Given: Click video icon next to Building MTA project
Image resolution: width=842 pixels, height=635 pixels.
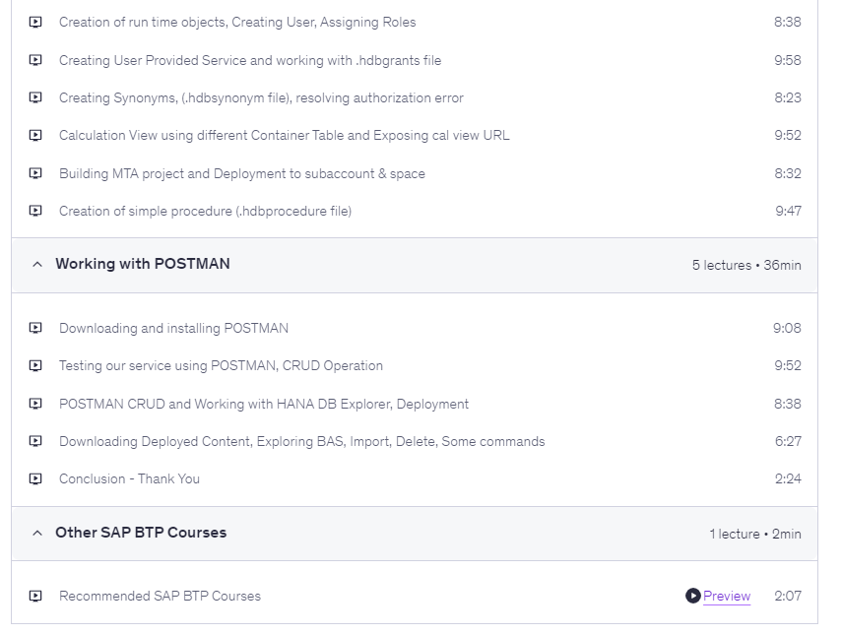Looking at the screenshot, I should point(35,173).
